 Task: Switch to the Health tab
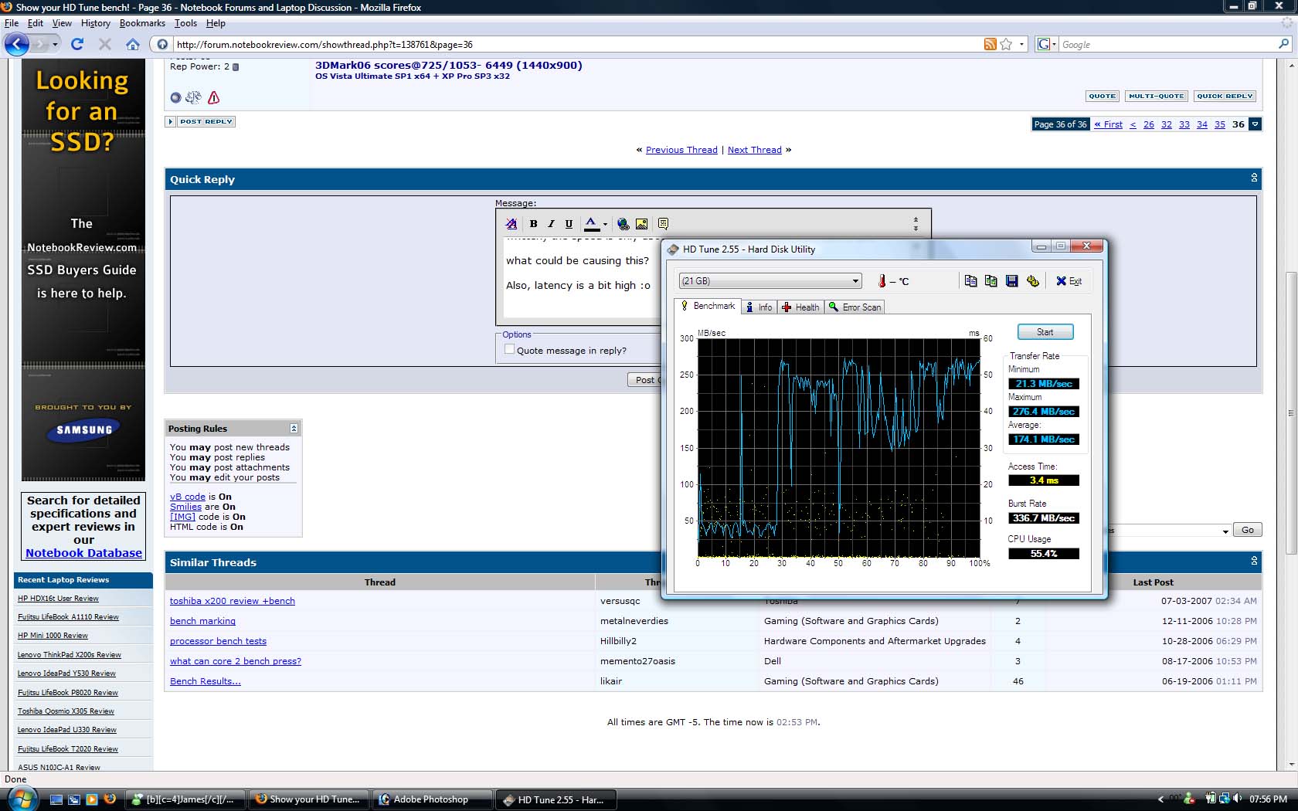point(800,307)
